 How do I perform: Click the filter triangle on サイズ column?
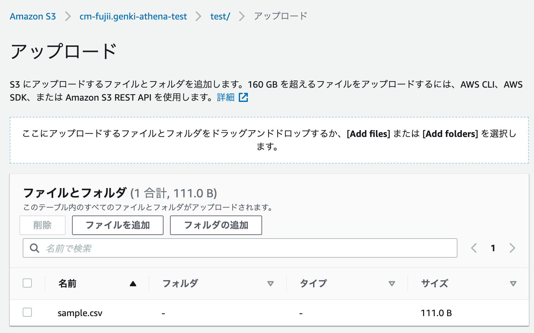coord(513,283)
